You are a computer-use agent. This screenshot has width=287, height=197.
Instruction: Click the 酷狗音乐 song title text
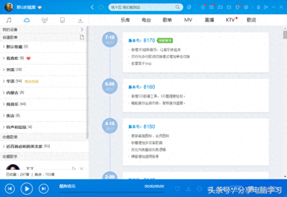[x=68, y=186]
